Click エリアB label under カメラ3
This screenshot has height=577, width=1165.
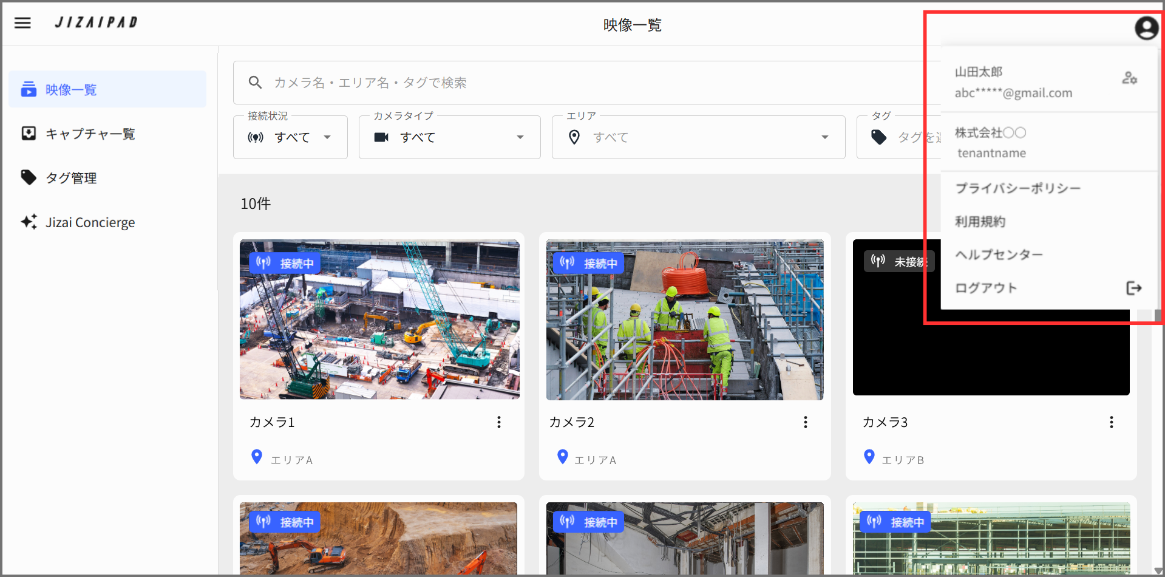903,460
